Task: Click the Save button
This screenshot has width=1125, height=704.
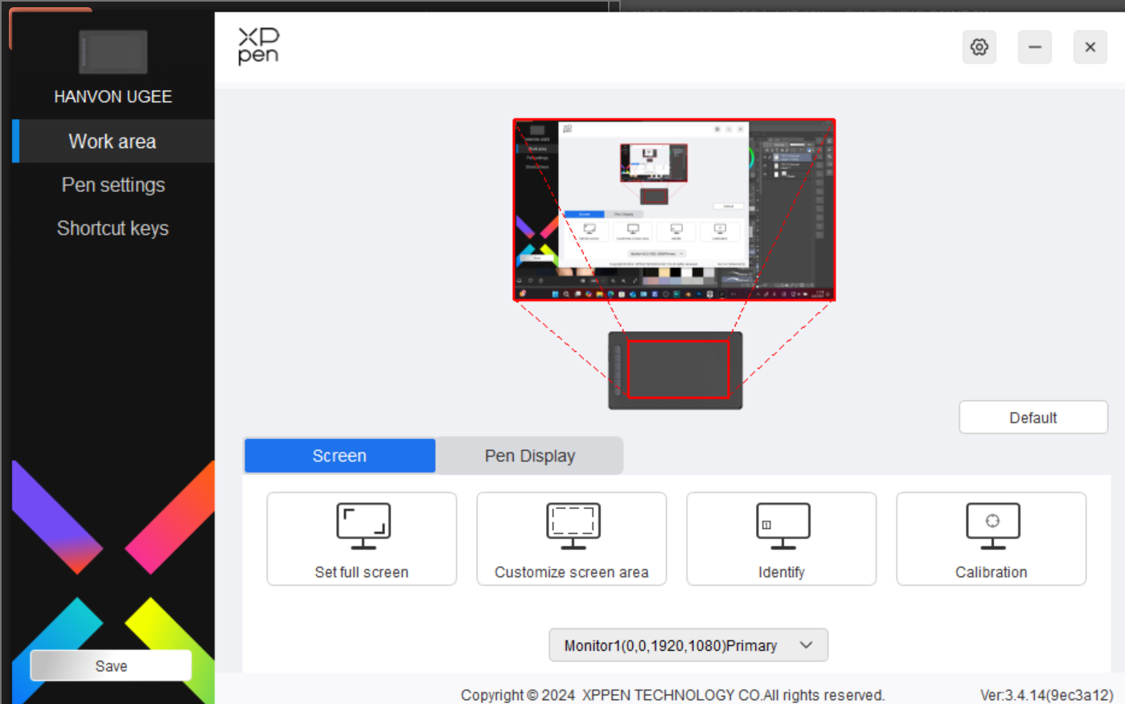Action: 111,665
